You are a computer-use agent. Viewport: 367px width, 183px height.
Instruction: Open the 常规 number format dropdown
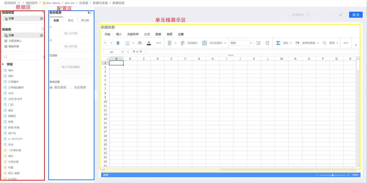point(241,43)
